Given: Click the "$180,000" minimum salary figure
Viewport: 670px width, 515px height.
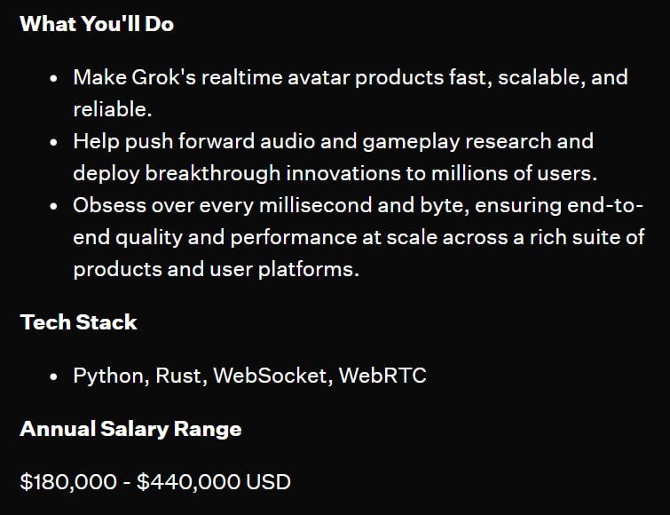Looking at the screenshot, I should 68,482.
